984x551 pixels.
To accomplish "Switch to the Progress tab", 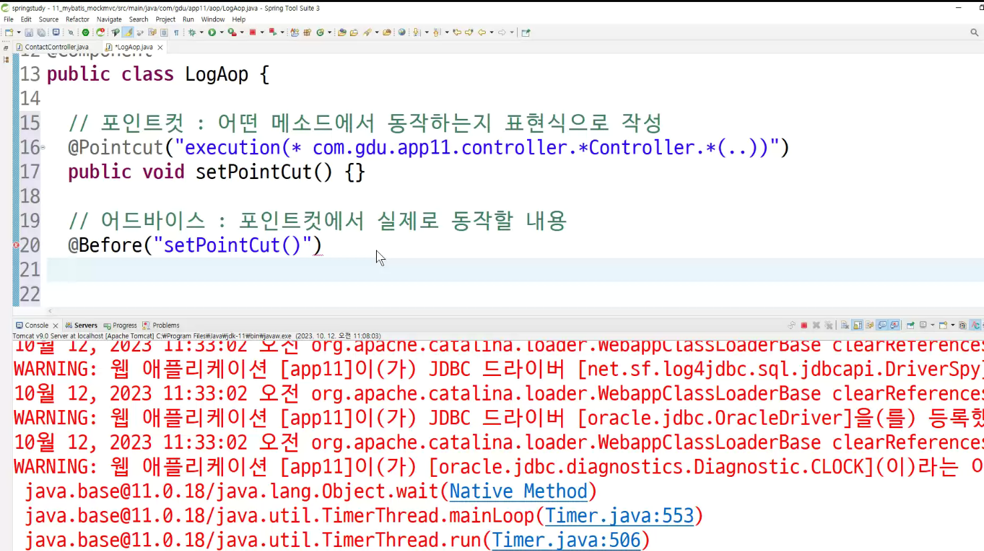I will tap(120, 325).
